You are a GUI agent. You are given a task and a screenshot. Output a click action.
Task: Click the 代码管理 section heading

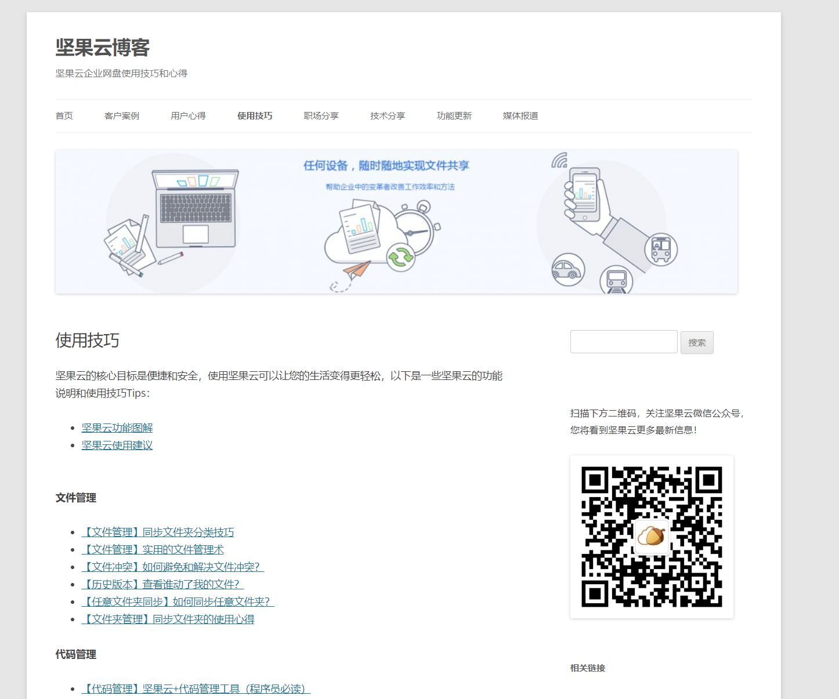[x=76, y=654]
